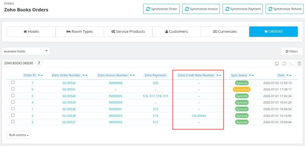Click the database export icon
The width and height of the screenshot is (305, 146).
point(299,63)
